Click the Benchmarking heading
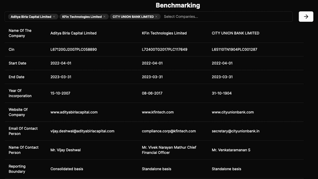This screenshot has height=179, width=318. pos(178,5)
